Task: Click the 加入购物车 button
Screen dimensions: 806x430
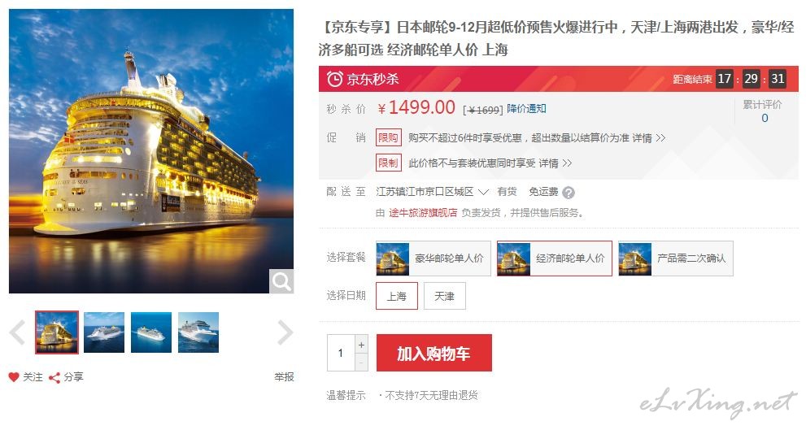Action: [x=433, y=353]
